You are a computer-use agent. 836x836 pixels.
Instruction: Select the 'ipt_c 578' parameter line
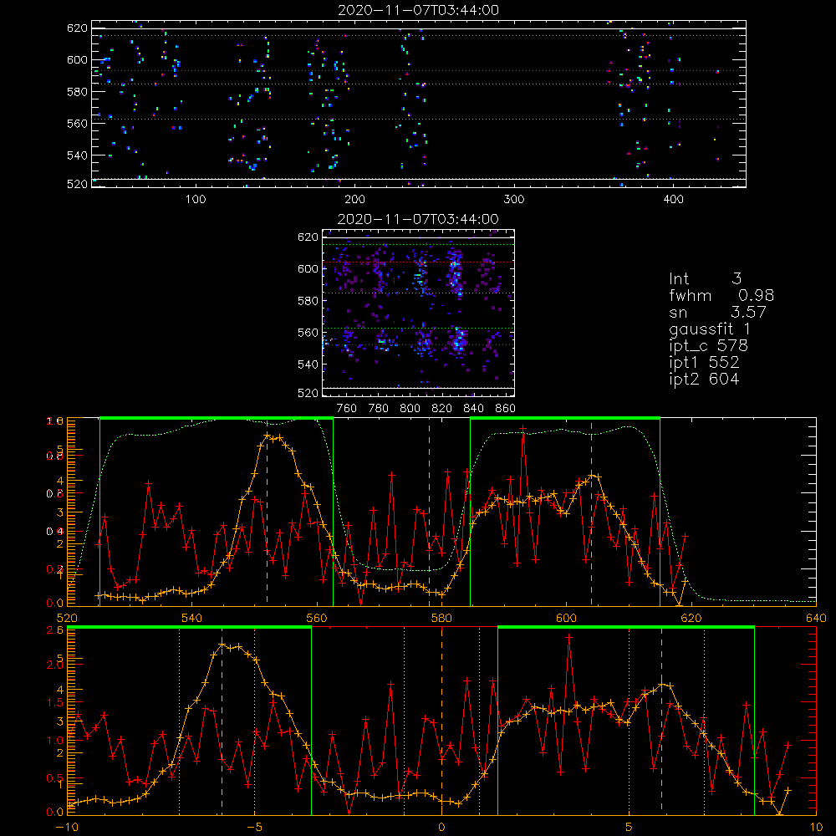point(709,346)
